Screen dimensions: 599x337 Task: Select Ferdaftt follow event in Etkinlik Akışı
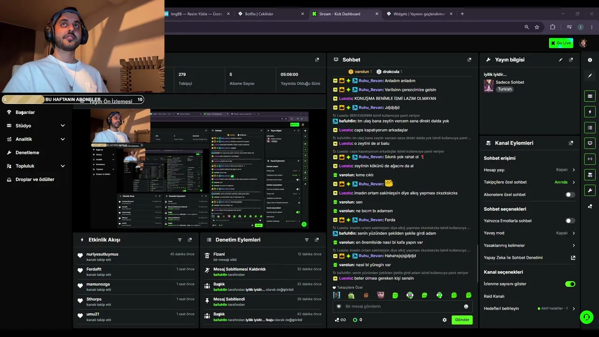pos(136,271)
